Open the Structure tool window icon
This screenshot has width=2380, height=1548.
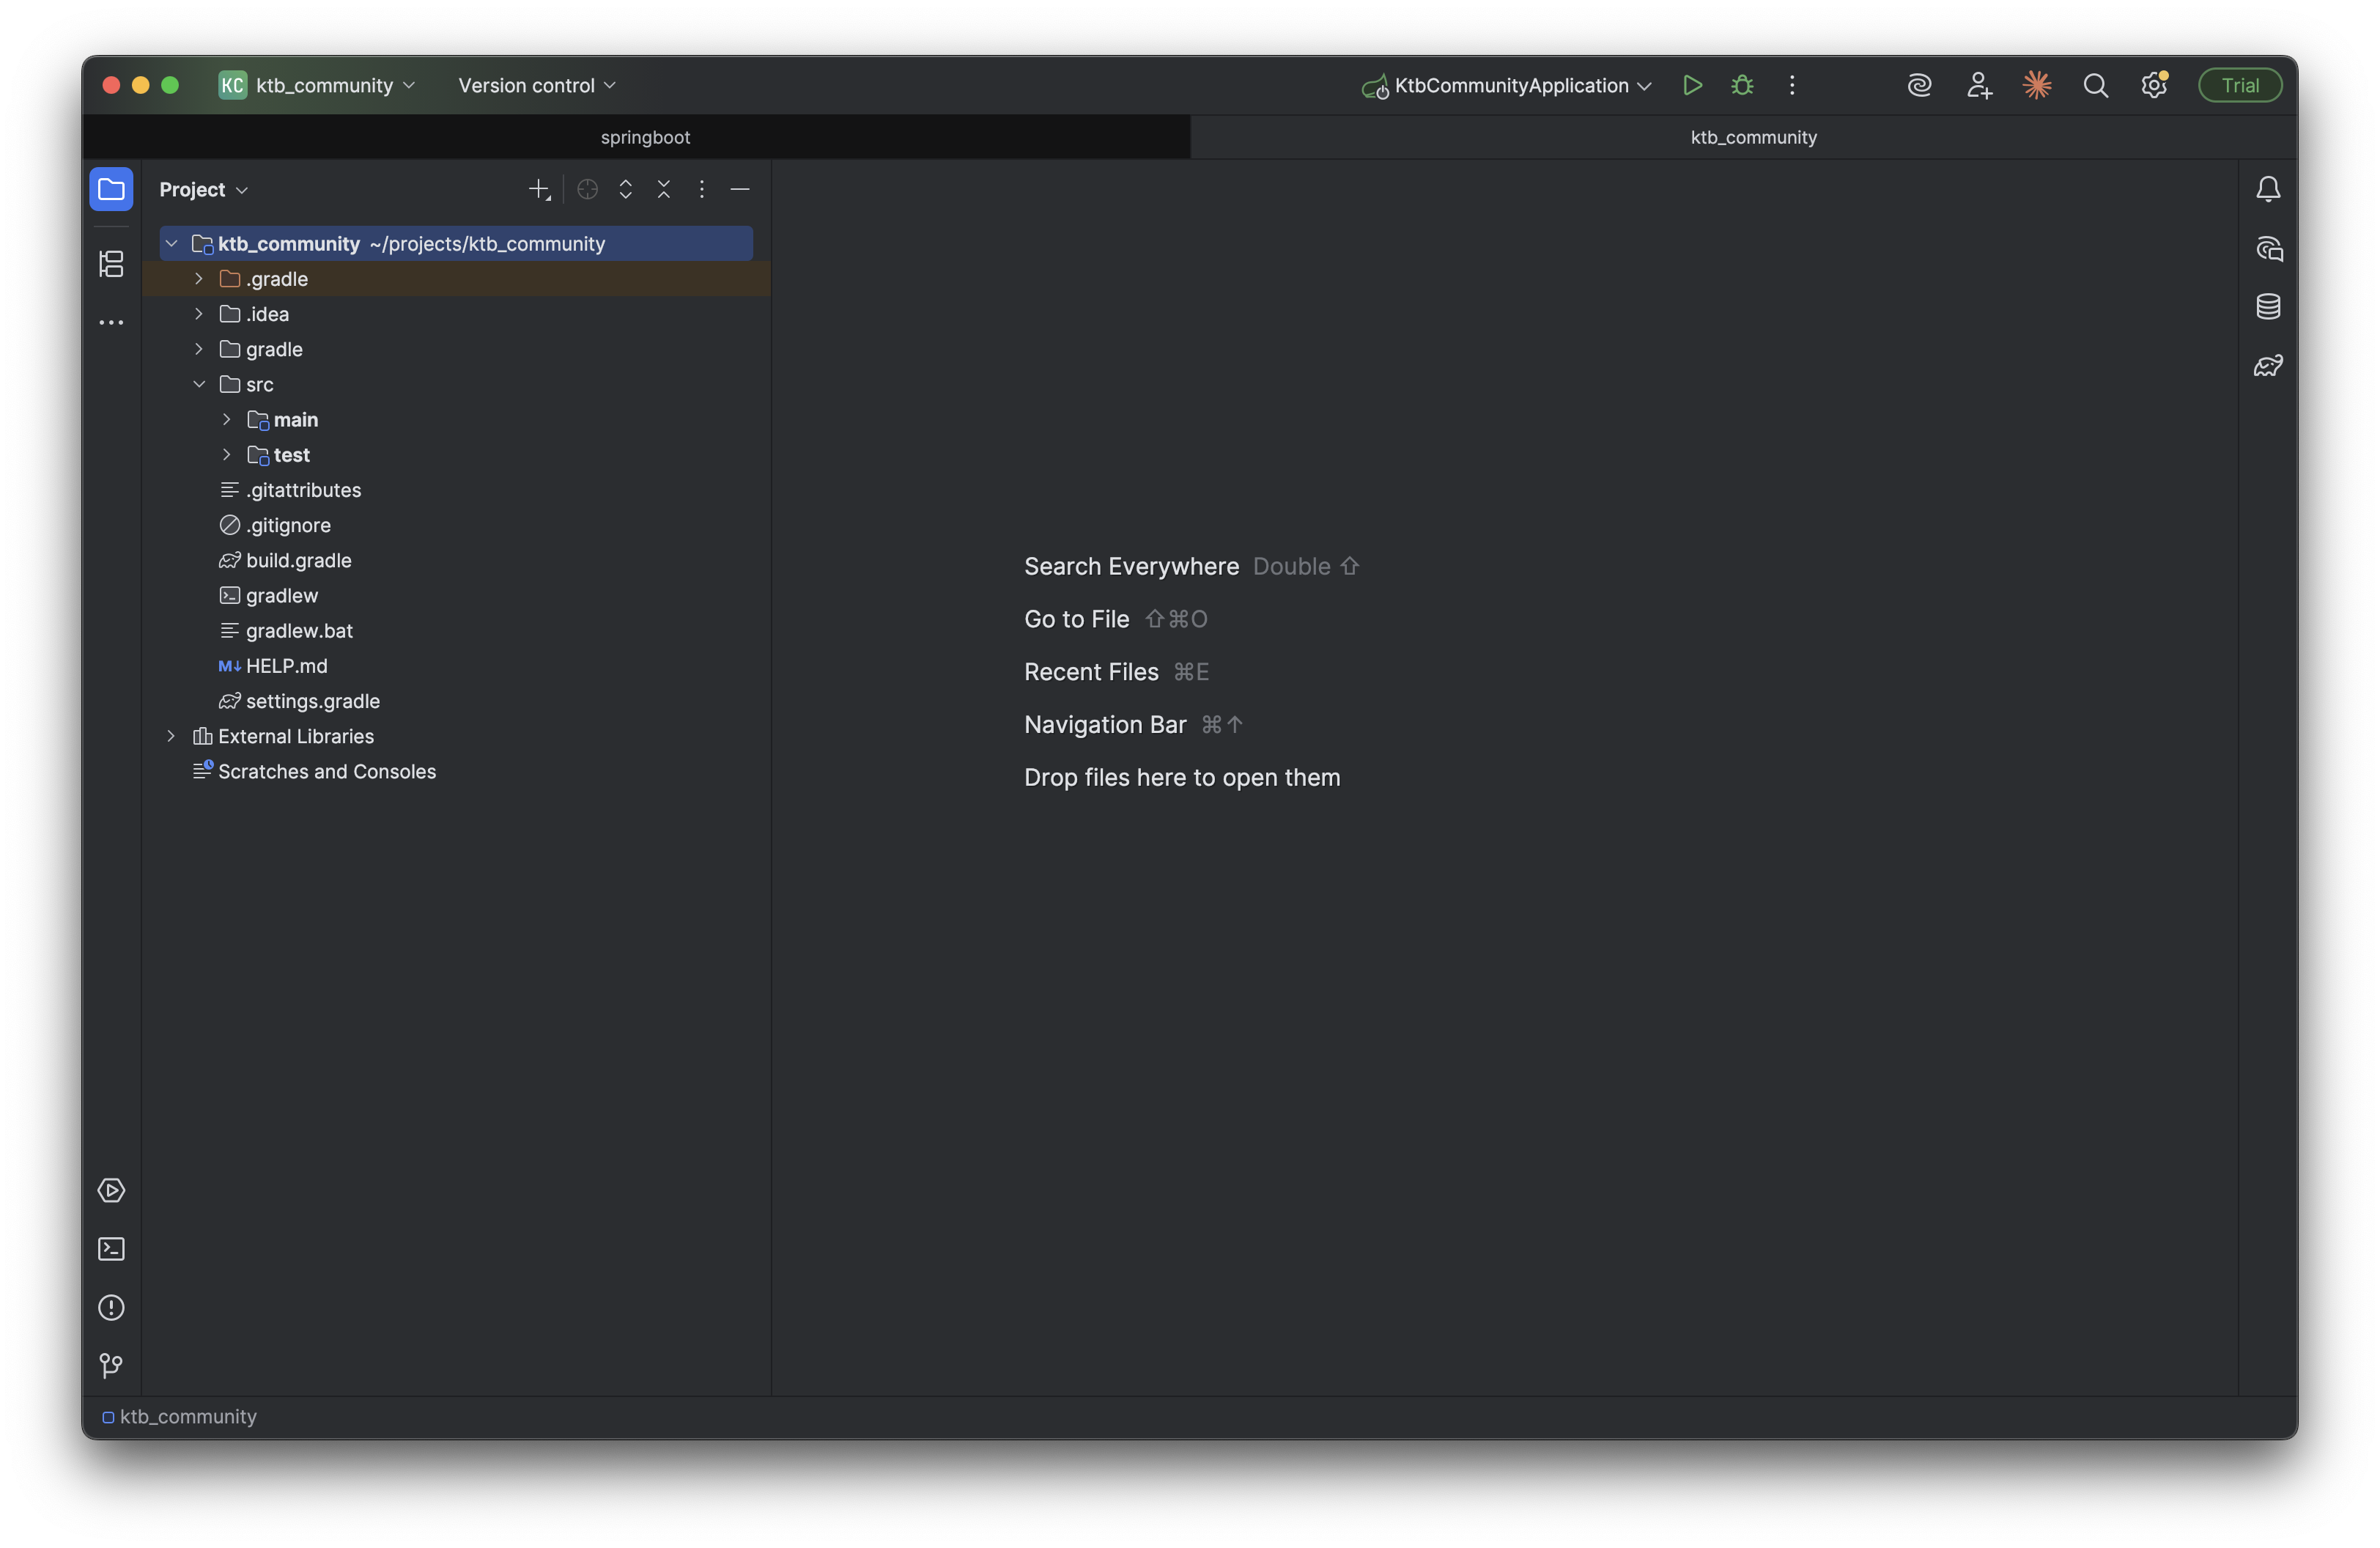pos(111,264)
